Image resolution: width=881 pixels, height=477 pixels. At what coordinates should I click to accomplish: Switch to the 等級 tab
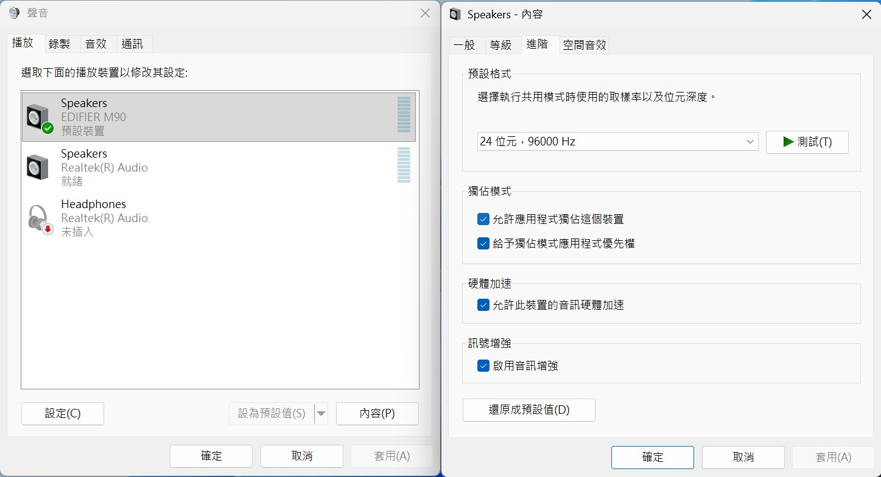500,45
